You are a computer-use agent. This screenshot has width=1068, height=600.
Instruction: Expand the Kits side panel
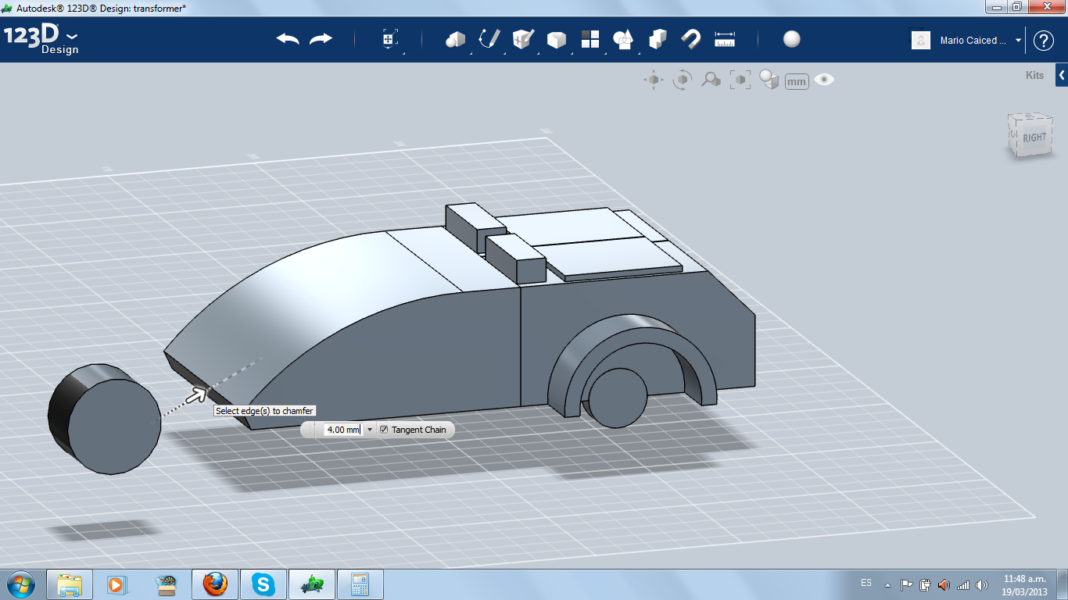(1061, 76)
